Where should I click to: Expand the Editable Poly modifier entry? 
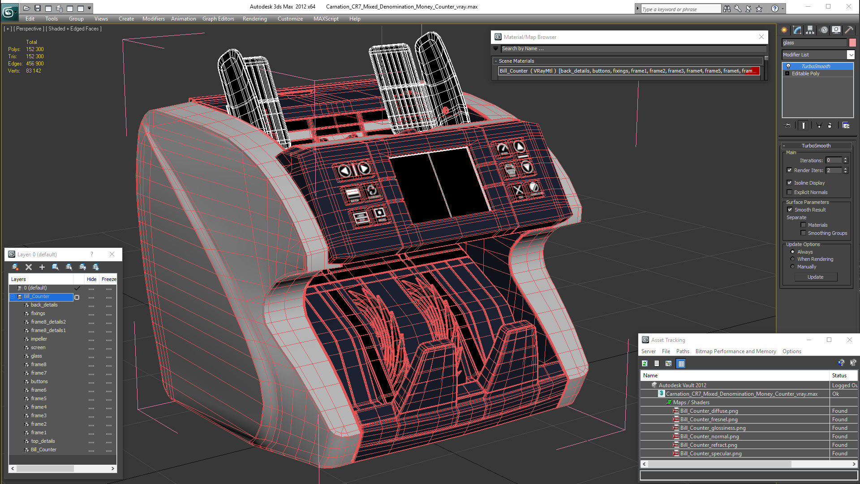[x=787, y=73]
